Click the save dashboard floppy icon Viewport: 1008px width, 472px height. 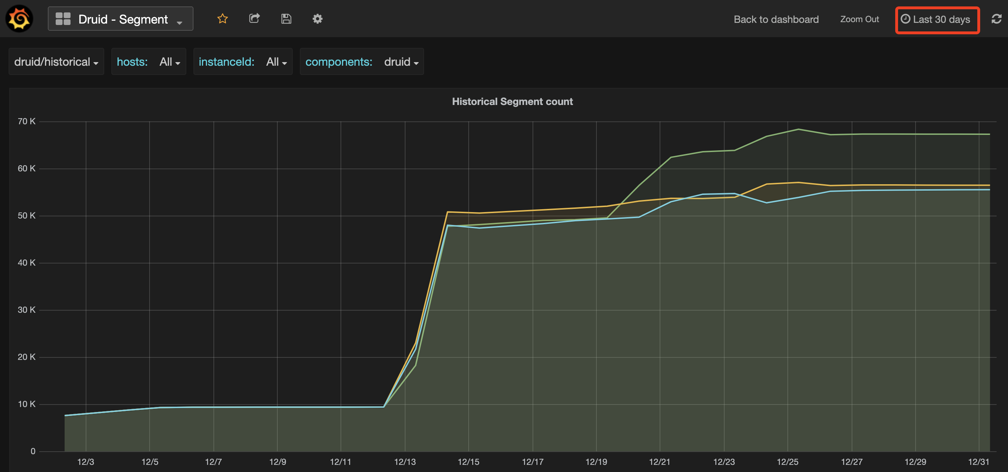pos(286,19)
